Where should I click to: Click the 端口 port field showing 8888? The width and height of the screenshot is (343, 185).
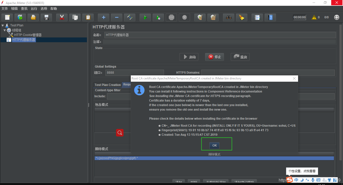pyautogui.click(x=135, y=73)
